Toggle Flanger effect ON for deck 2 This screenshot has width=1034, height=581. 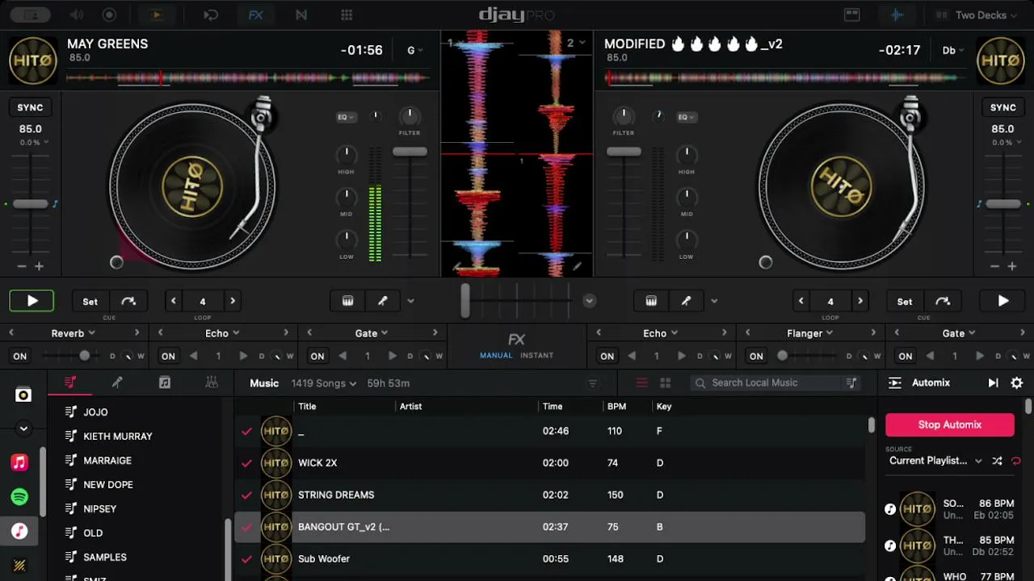(756, 356)
